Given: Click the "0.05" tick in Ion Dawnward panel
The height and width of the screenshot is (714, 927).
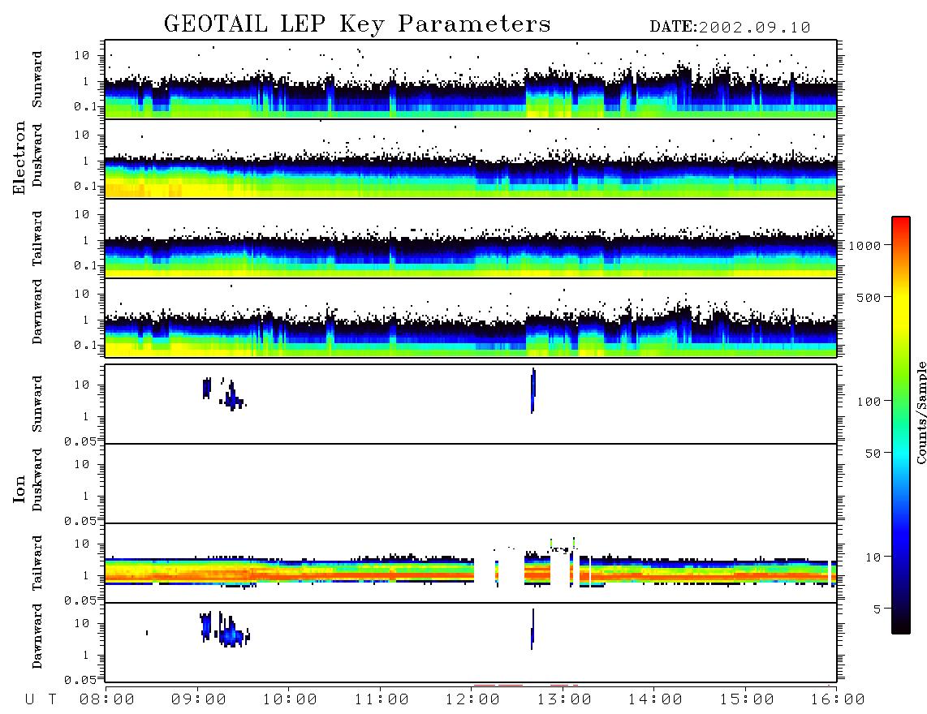Looking at the screenshot, I should click(82, 679).
